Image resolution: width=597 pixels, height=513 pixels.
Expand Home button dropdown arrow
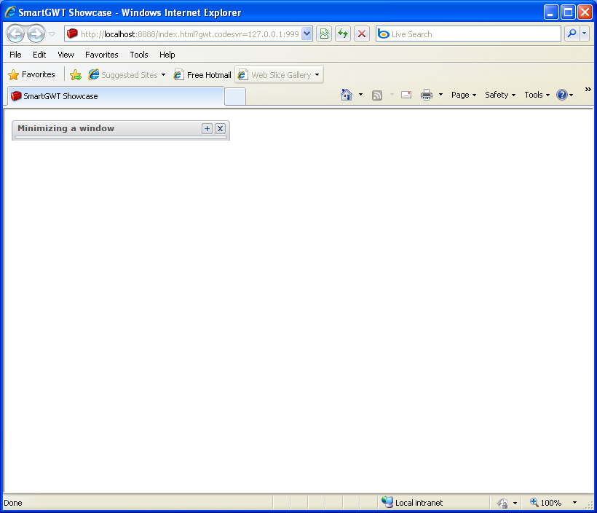360,95
